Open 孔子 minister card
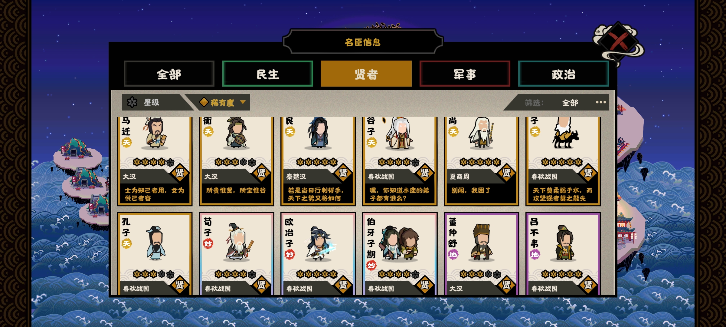The height and width of the screenshot is (327, 726). pos(155,254)
